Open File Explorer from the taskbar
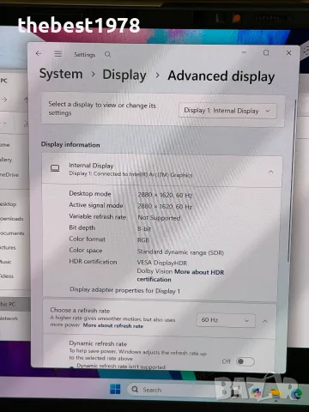 [276, 394]
